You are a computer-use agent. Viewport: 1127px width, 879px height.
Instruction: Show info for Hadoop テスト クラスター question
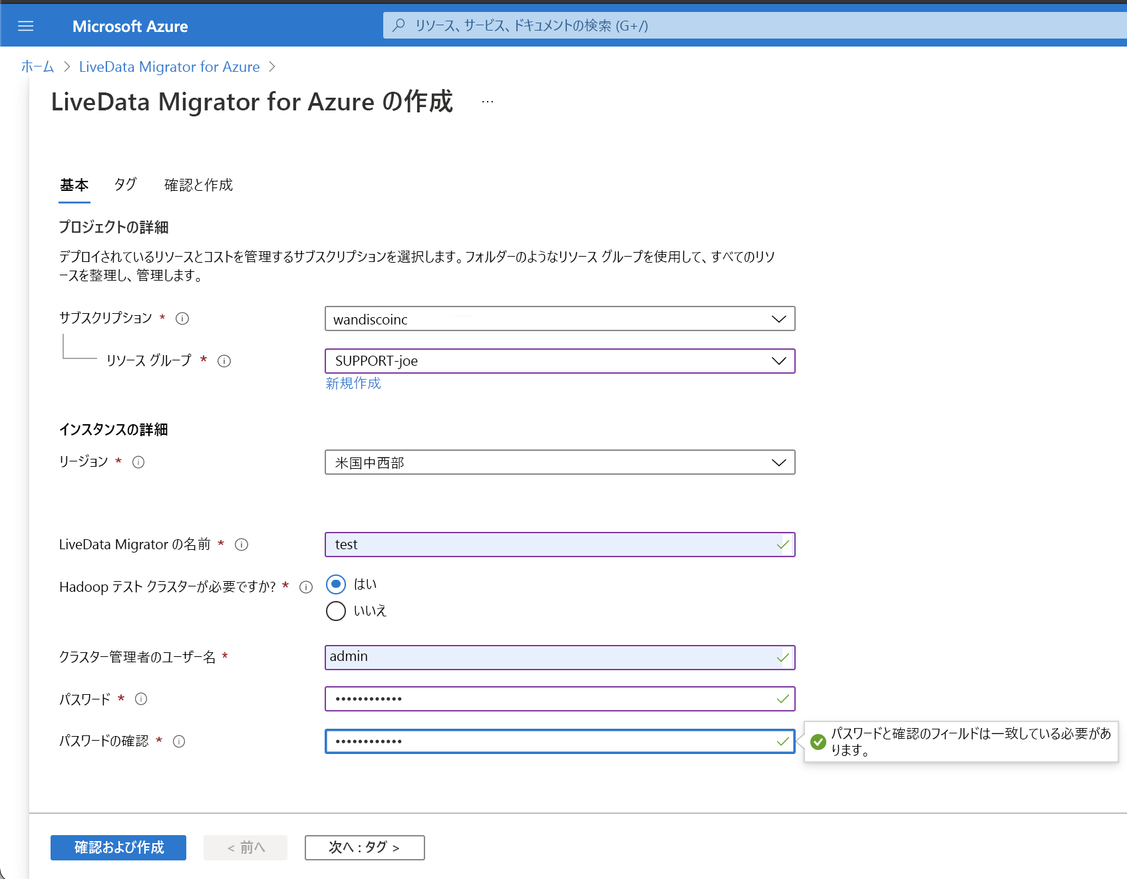coord(306,587)
